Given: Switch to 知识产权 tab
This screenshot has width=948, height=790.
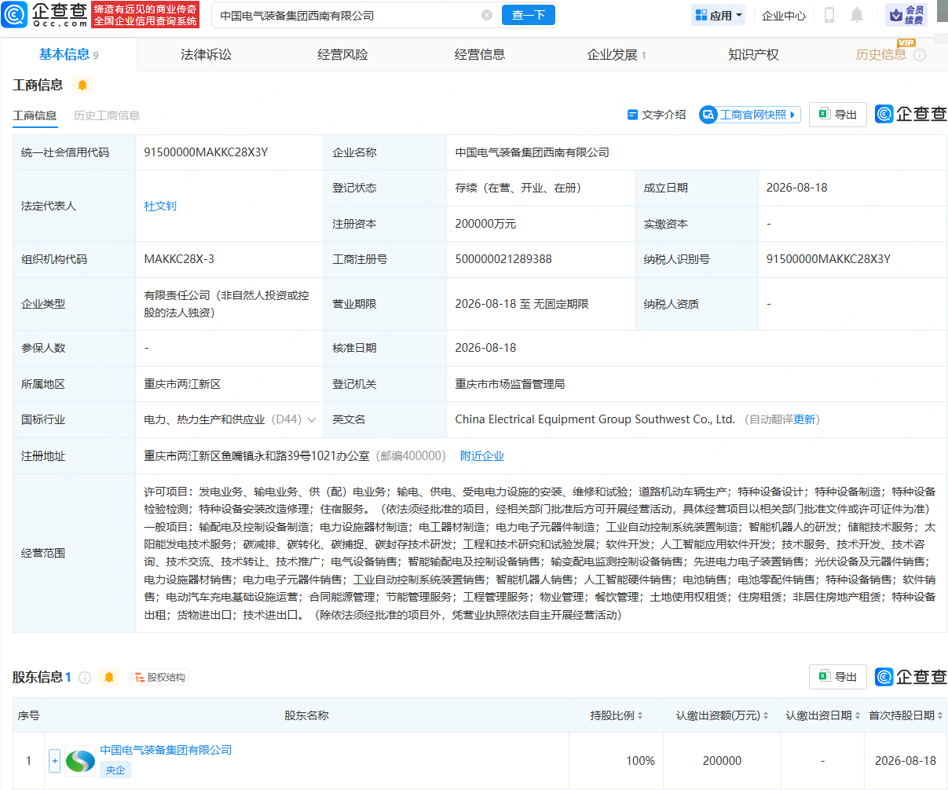Looking at the screenshot, I should pyautogui.click(x=753, y=55).
